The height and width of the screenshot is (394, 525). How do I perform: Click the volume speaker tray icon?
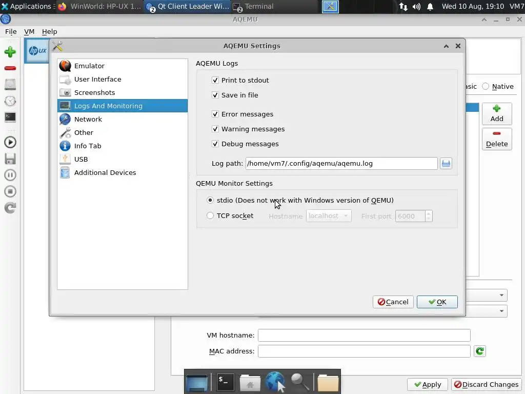[416, 6]
